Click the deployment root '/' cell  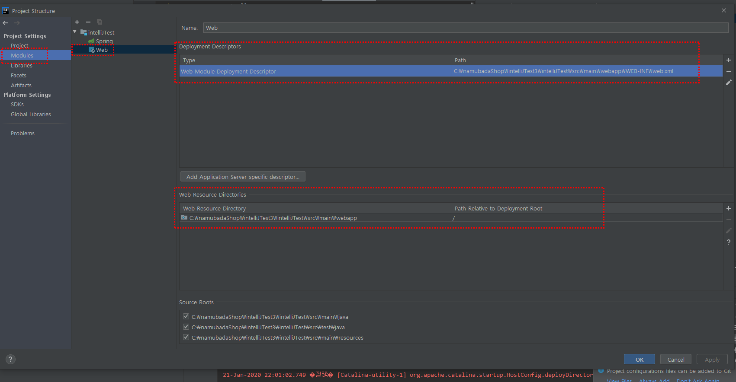pos(587,218)
